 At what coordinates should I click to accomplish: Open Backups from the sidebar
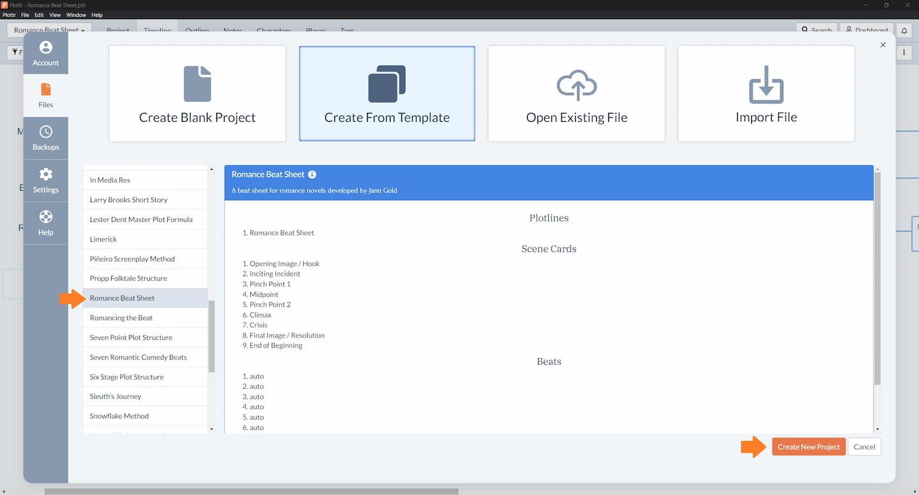pos(45,138)
